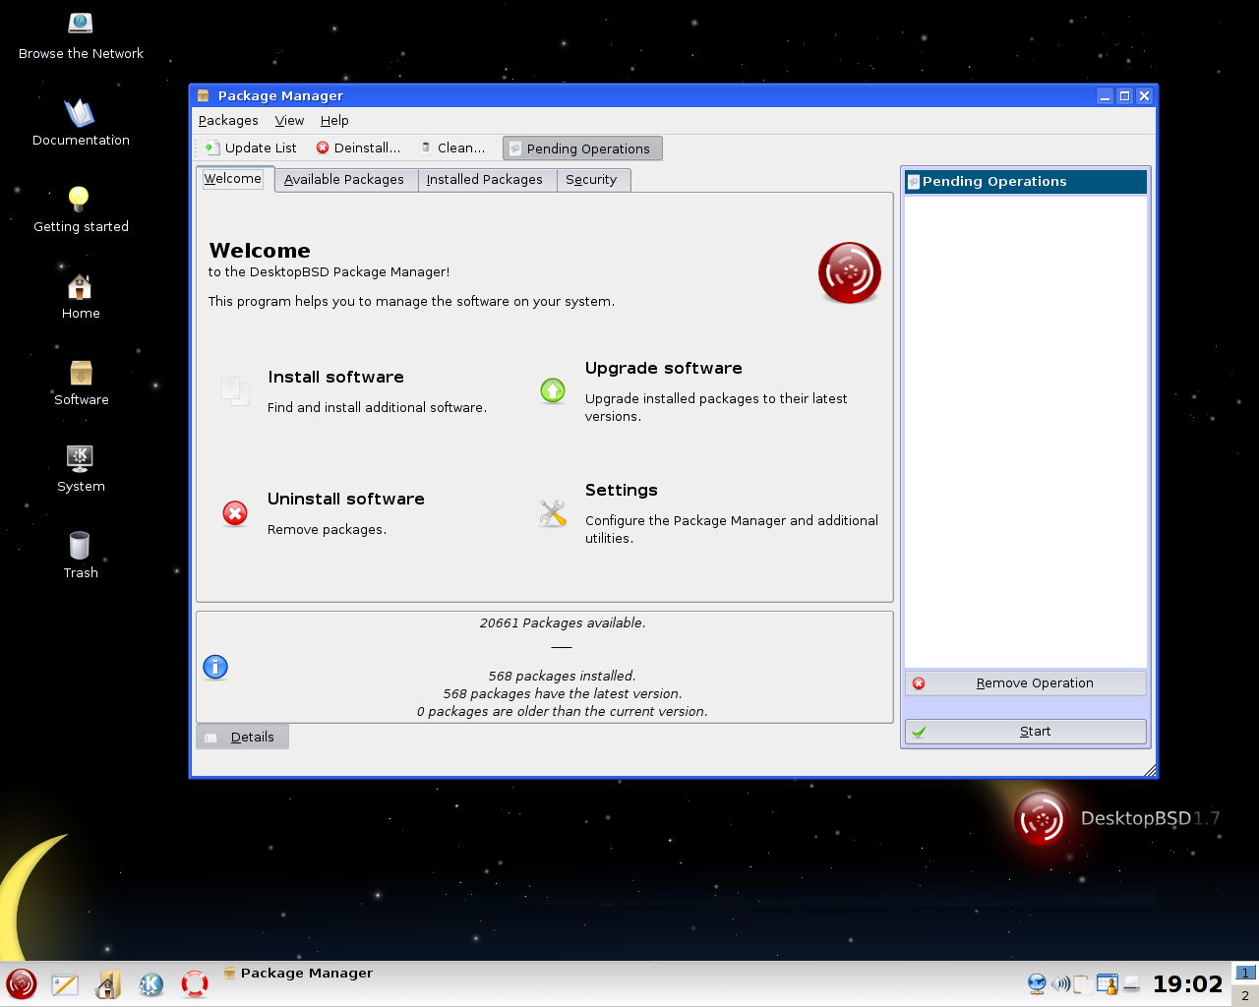Screen dimensions: 1259x1007
Task: Click Deinstall... in the toolbar
Action: coord(359,148)
